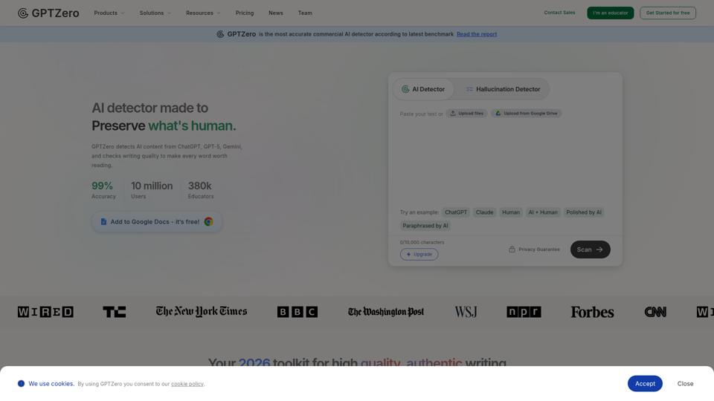This screenshot has width=714, height=401.
Task: Try the Human example
Action: [510, 212]
